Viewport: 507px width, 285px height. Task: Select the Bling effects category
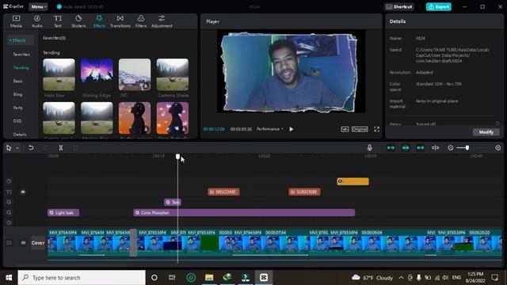tap(17, 94)
